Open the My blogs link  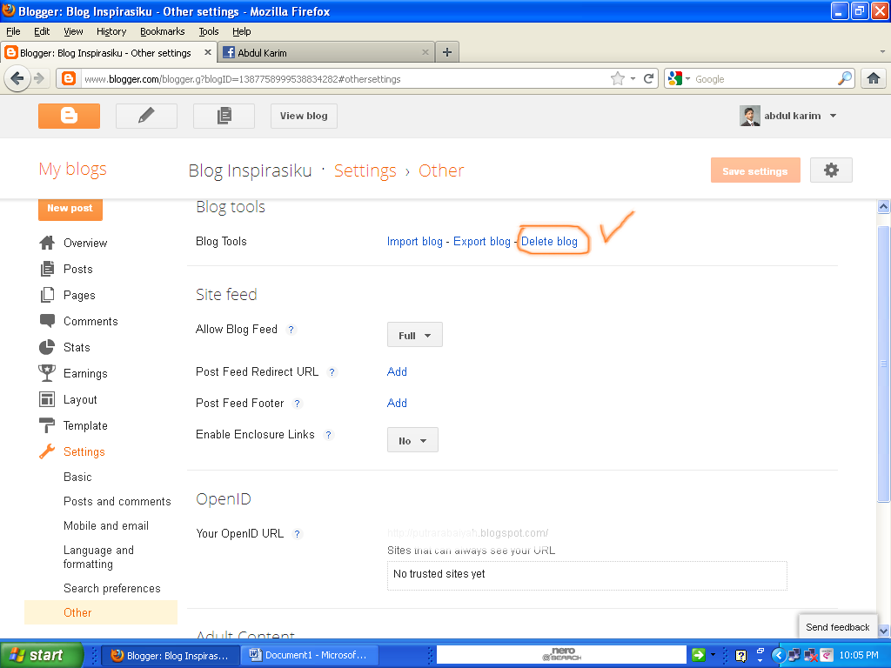click(x=73, y=170)
